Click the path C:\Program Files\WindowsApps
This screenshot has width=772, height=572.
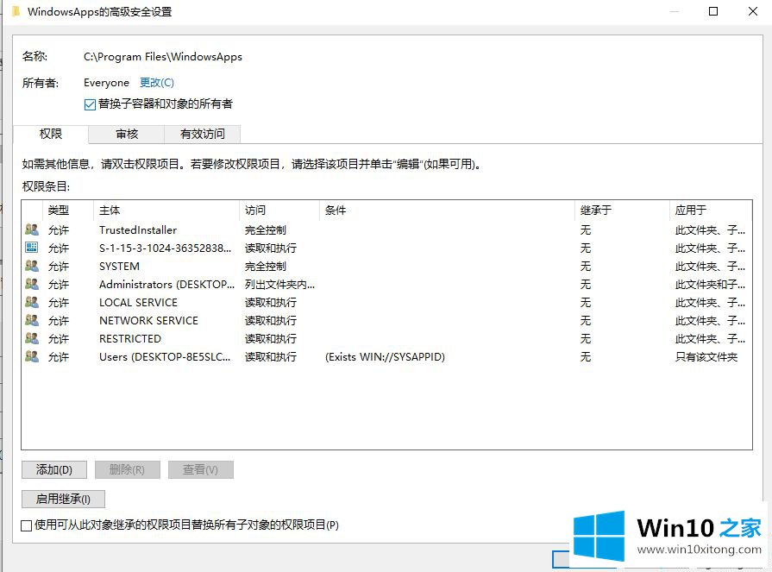(163, 57)
